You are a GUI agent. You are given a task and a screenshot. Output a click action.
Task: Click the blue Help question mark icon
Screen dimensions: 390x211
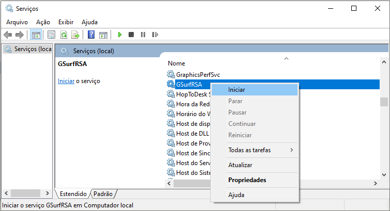(91, 35)
